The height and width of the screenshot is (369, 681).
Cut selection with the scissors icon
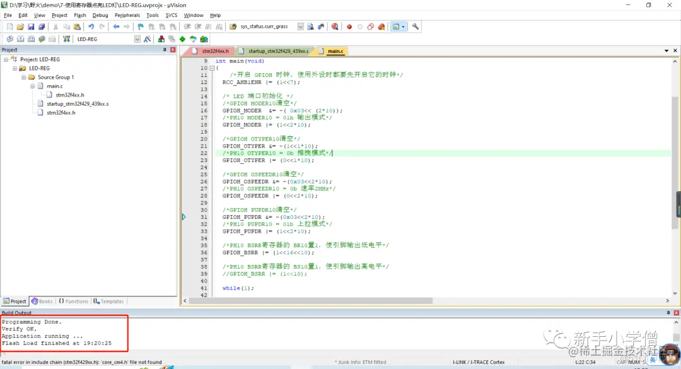coord(55,26)
